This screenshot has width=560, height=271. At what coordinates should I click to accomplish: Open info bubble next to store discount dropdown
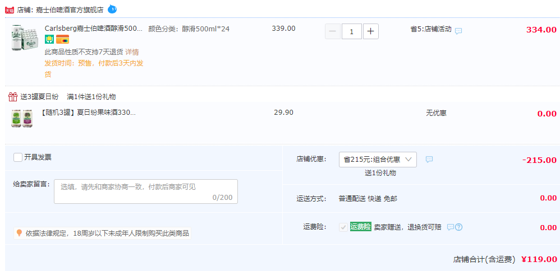tap(429, 160)
